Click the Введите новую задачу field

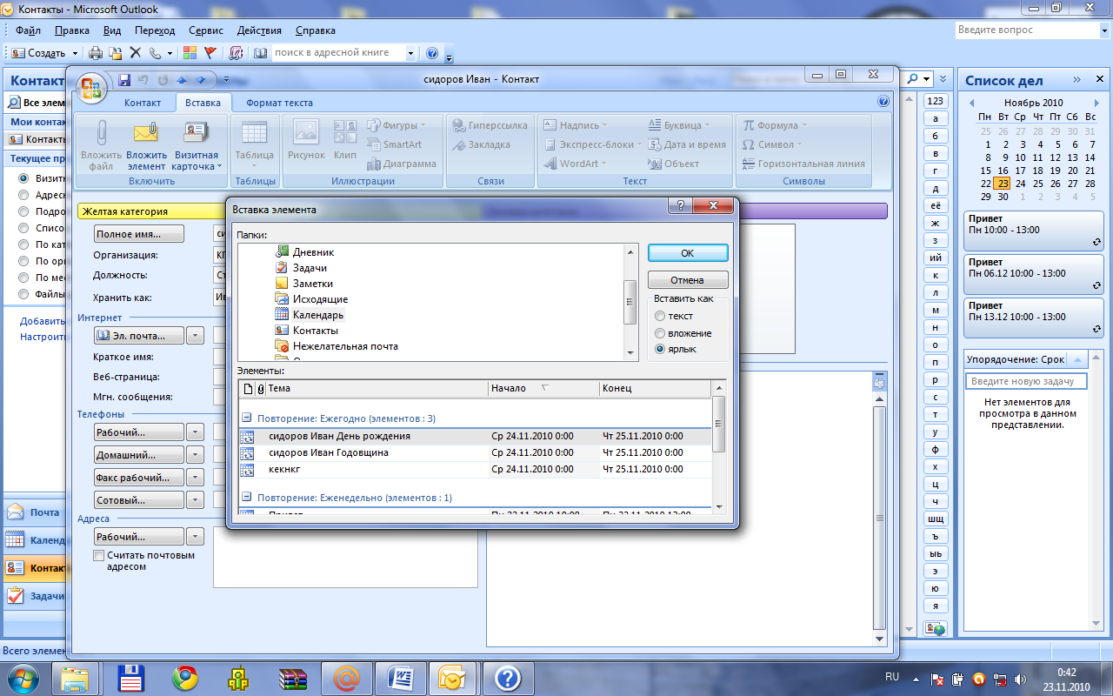pos(1026,381)
